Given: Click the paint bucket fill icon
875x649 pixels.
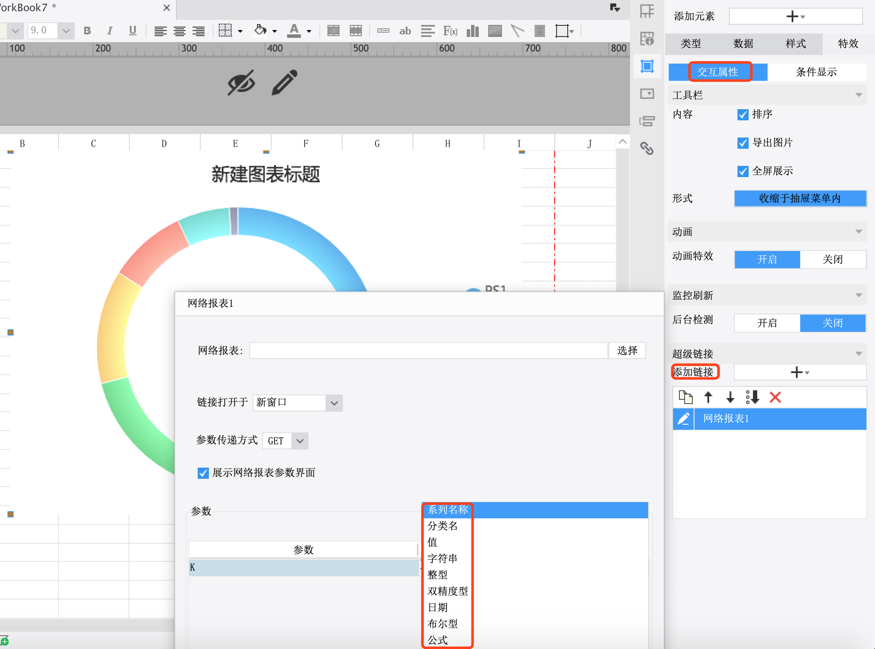Looking at the screenshot, I should coord(260,30).
